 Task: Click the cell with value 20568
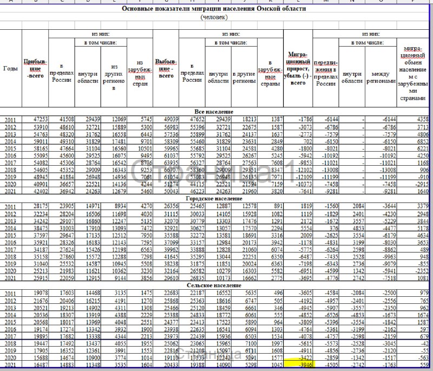35,322
